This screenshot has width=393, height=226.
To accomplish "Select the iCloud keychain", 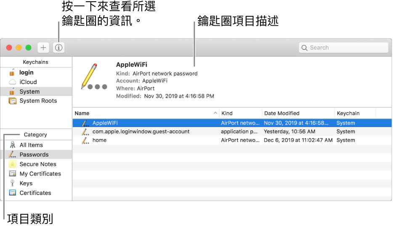I will [36, 82].
